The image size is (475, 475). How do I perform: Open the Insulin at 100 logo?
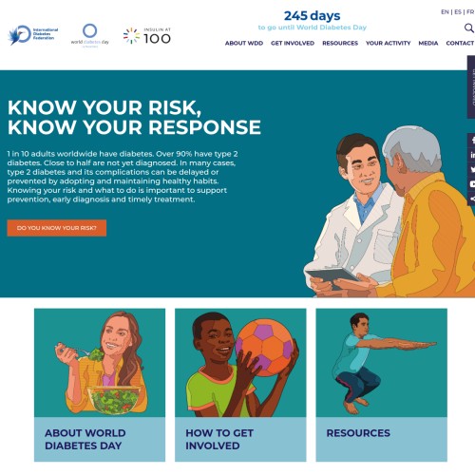point(147,36)
